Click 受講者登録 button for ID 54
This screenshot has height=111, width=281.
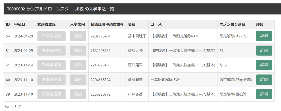(51, 36)
